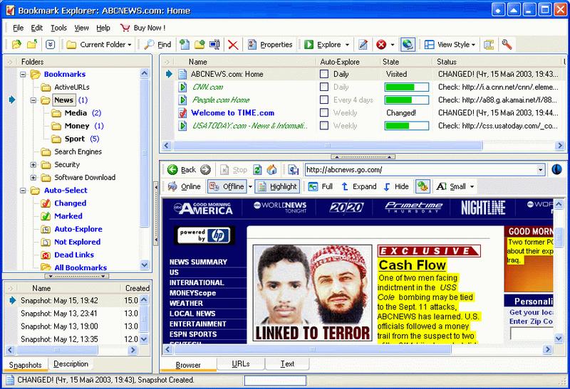Click the blue globe Go icon

[556, 169]
